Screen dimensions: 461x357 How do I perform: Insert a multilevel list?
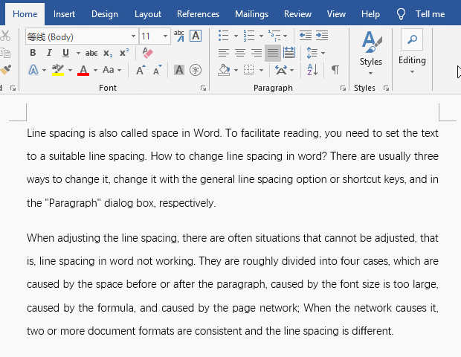(x=274, y=36)
